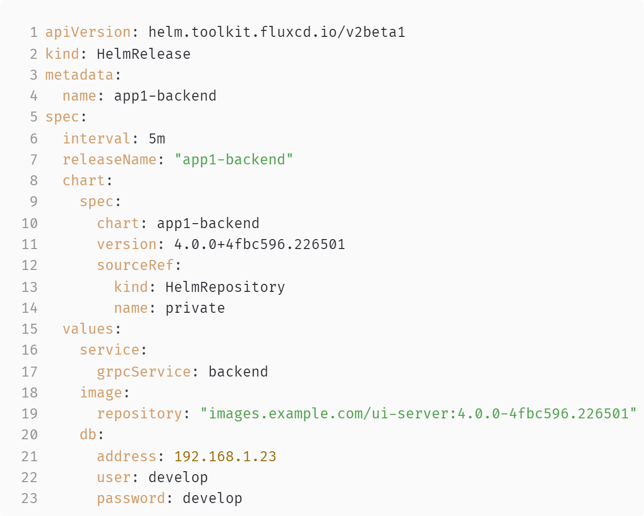Click the version key
The width and height of the screenshot is (644, 516).
(127, 244)
